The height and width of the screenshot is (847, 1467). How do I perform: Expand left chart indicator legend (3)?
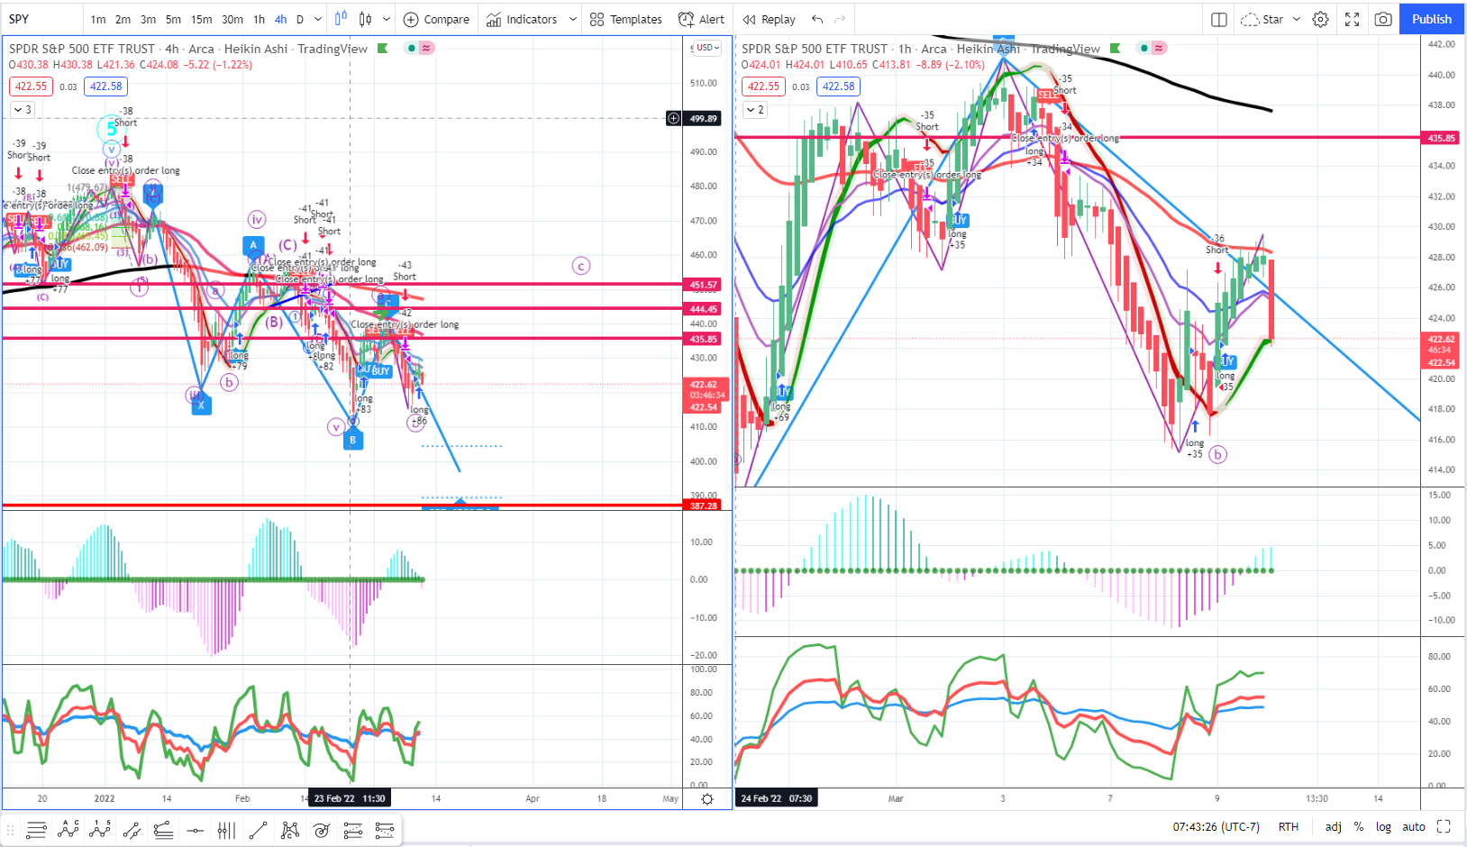(x=22, y=110)
